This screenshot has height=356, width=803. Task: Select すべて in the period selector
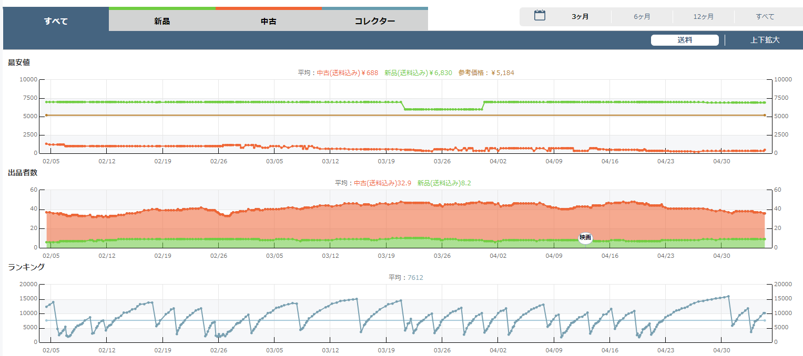(765, 17)
